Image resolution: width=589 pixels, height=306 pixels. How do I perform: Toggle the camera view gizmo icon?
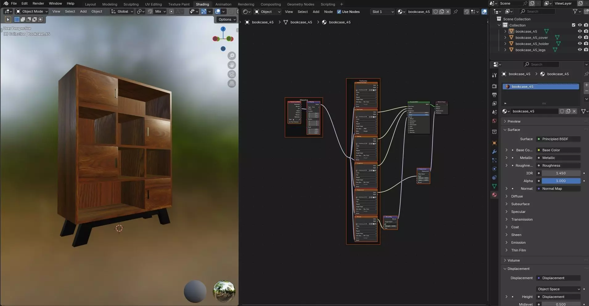point(232,74)
